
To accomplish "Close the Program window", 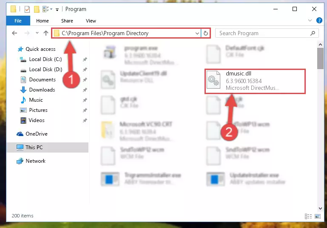I will [314, 9].
